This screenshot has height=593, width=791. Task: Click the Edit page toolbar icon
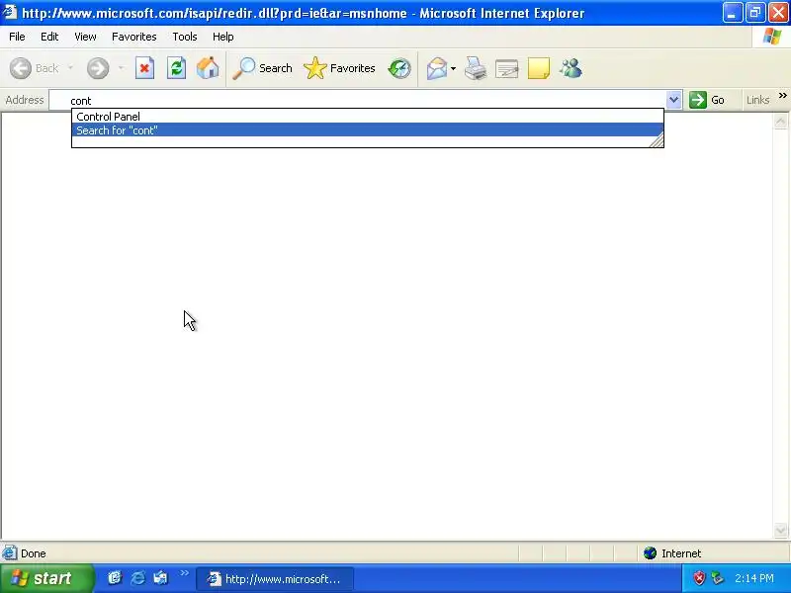tap(506, 68)
